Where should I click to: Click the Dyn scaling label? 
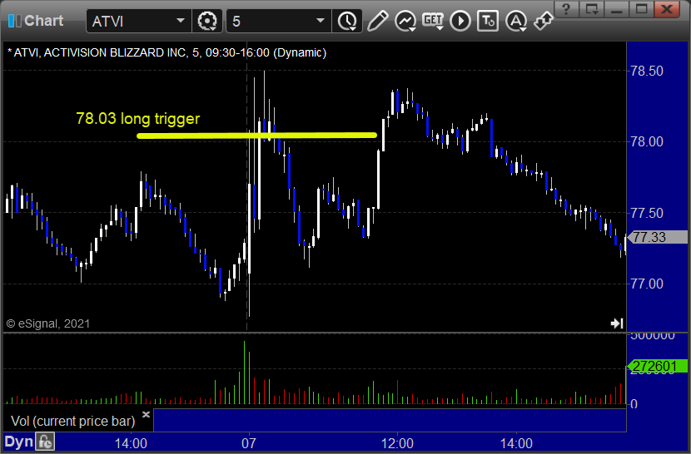pos(19,442)
